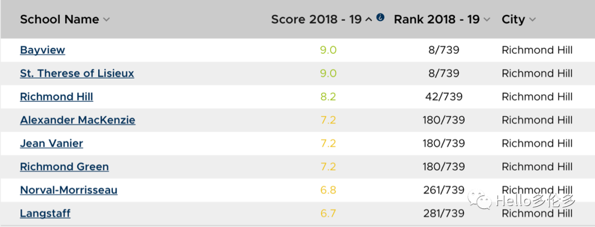The image size is (595, 227).
Task: Click the info icon beside Score 2018 - 19
Action: click(x=380, y=18)
